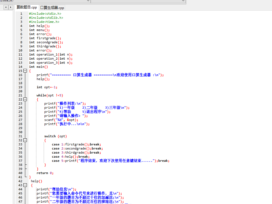Click the right tab scroll arrow
Screen dimensions: 272x204
click(11, 7)
